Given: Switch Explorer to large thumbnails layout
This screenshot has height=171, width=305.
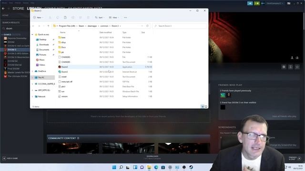Looking at the screenshot, I should tap(206, 106).
